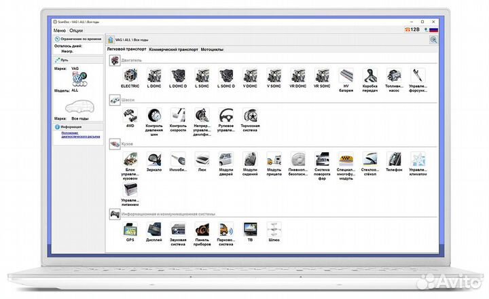Open the Меню menu
Viewport: 489px width, 299px height.
pos(60,30)
